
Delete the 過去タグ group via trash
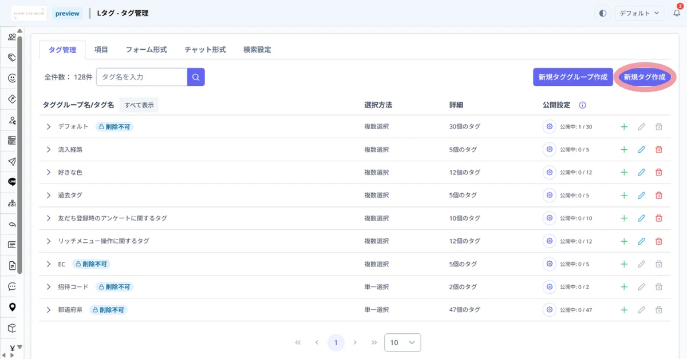click(658, 195)
